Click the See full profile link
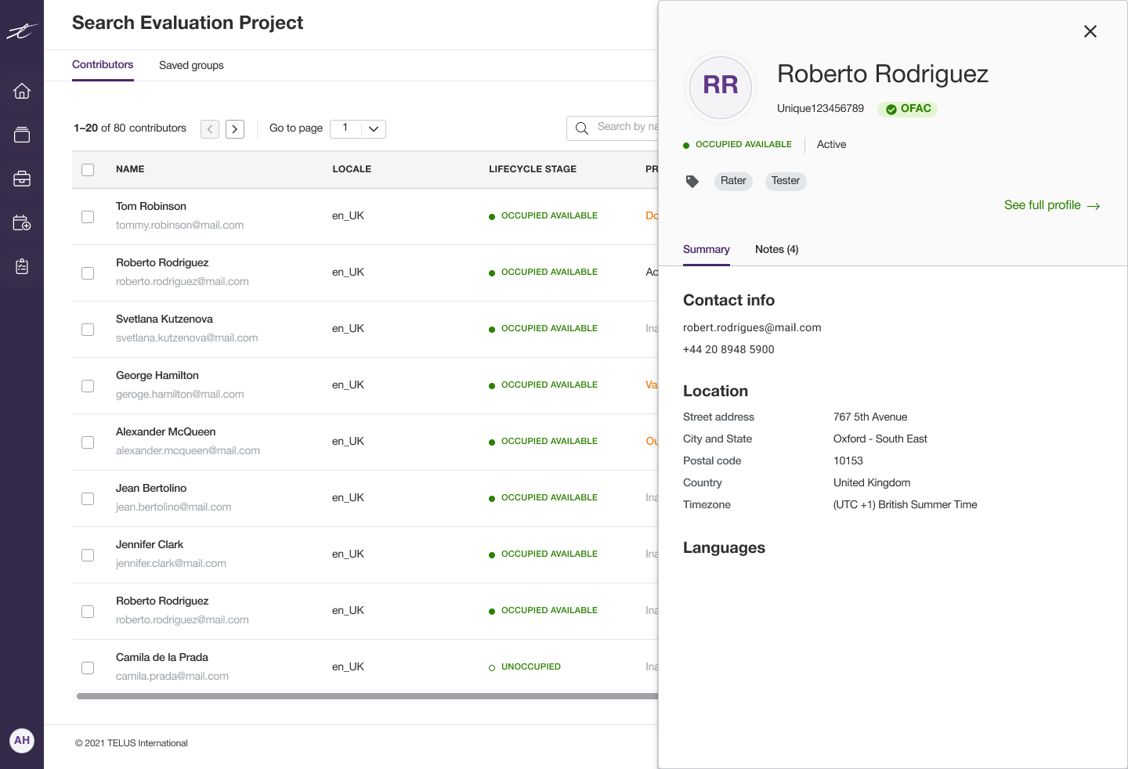The width and height of the screenshot is (1128, 769). coord(1052,204)
